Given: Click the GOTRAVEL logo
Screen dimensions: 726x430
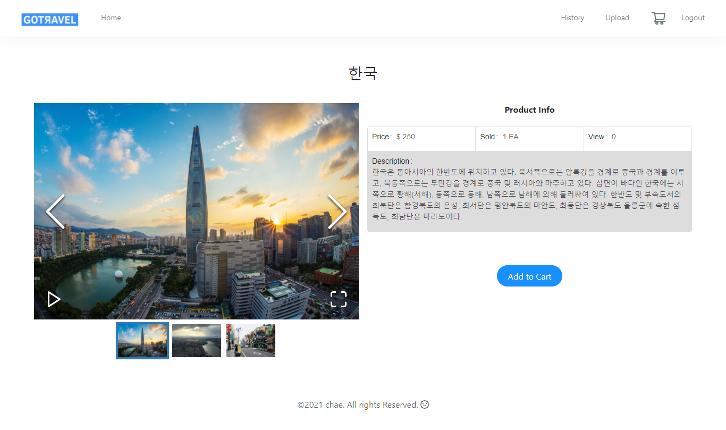Looking at the screenshot, I should [x=49, y=19].
